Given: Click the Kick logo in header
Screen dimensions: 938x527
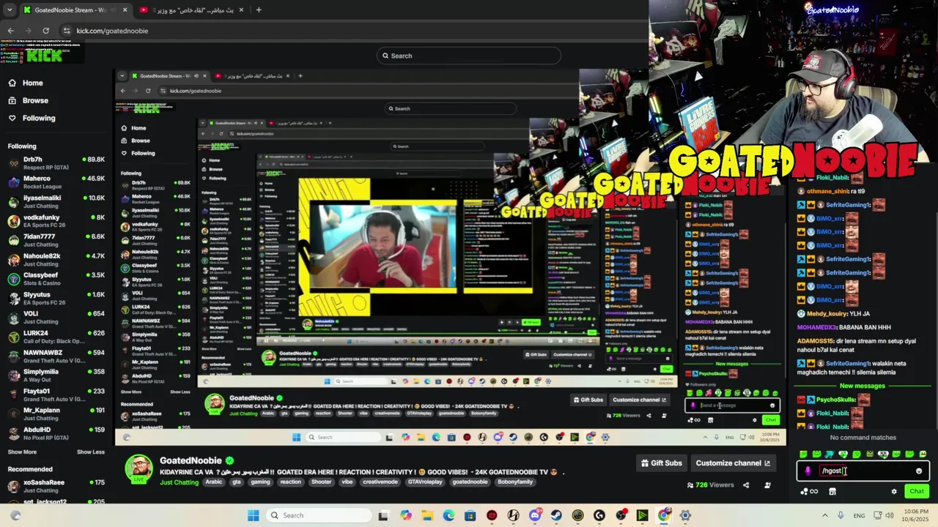Looking at the screenshot, I should (x=45, y=56).
